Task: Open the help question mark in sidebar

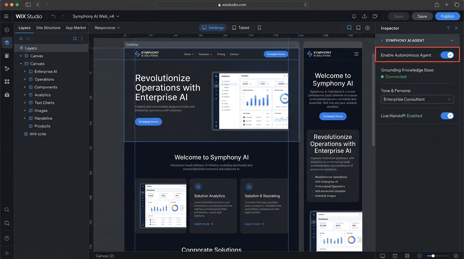Action: (x=7, y=238)
